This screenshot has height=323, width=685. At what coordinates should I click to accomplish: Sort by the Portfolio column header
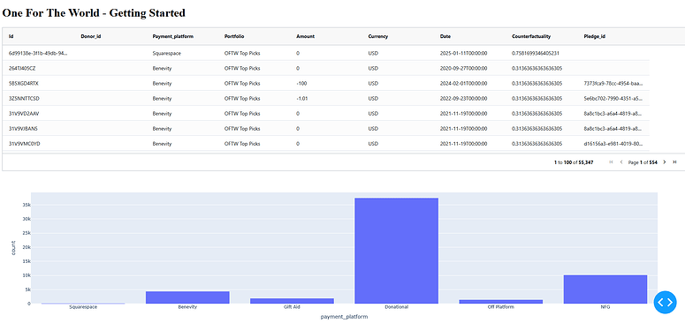(x=234, y=36)
